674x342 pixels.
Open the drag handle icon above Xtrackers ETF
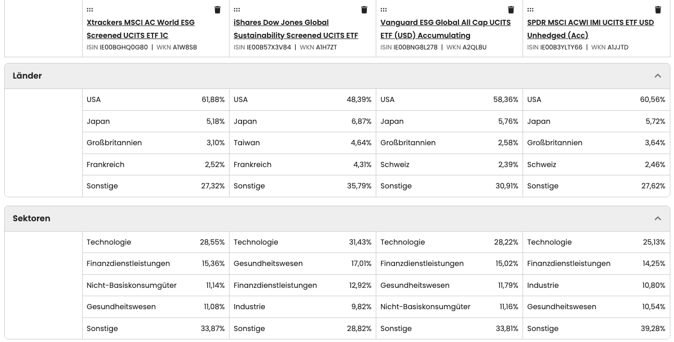tap(90, 9)
